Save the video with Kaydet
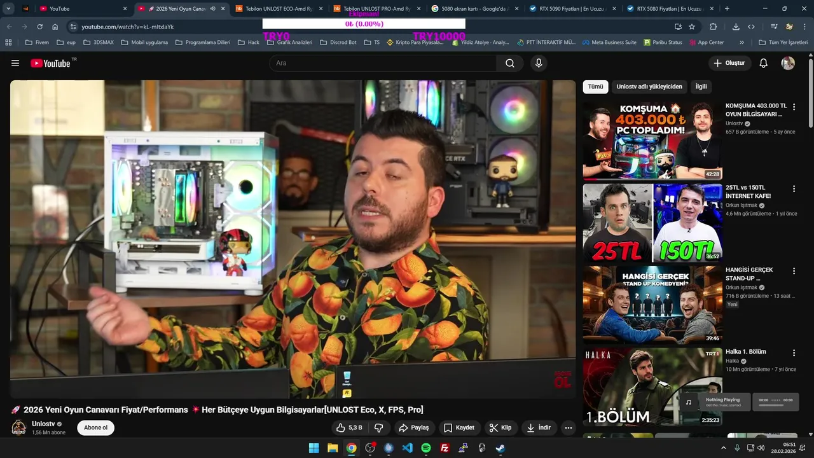The width and height of the screenshot is (814, 458). (x=459, y=427)
